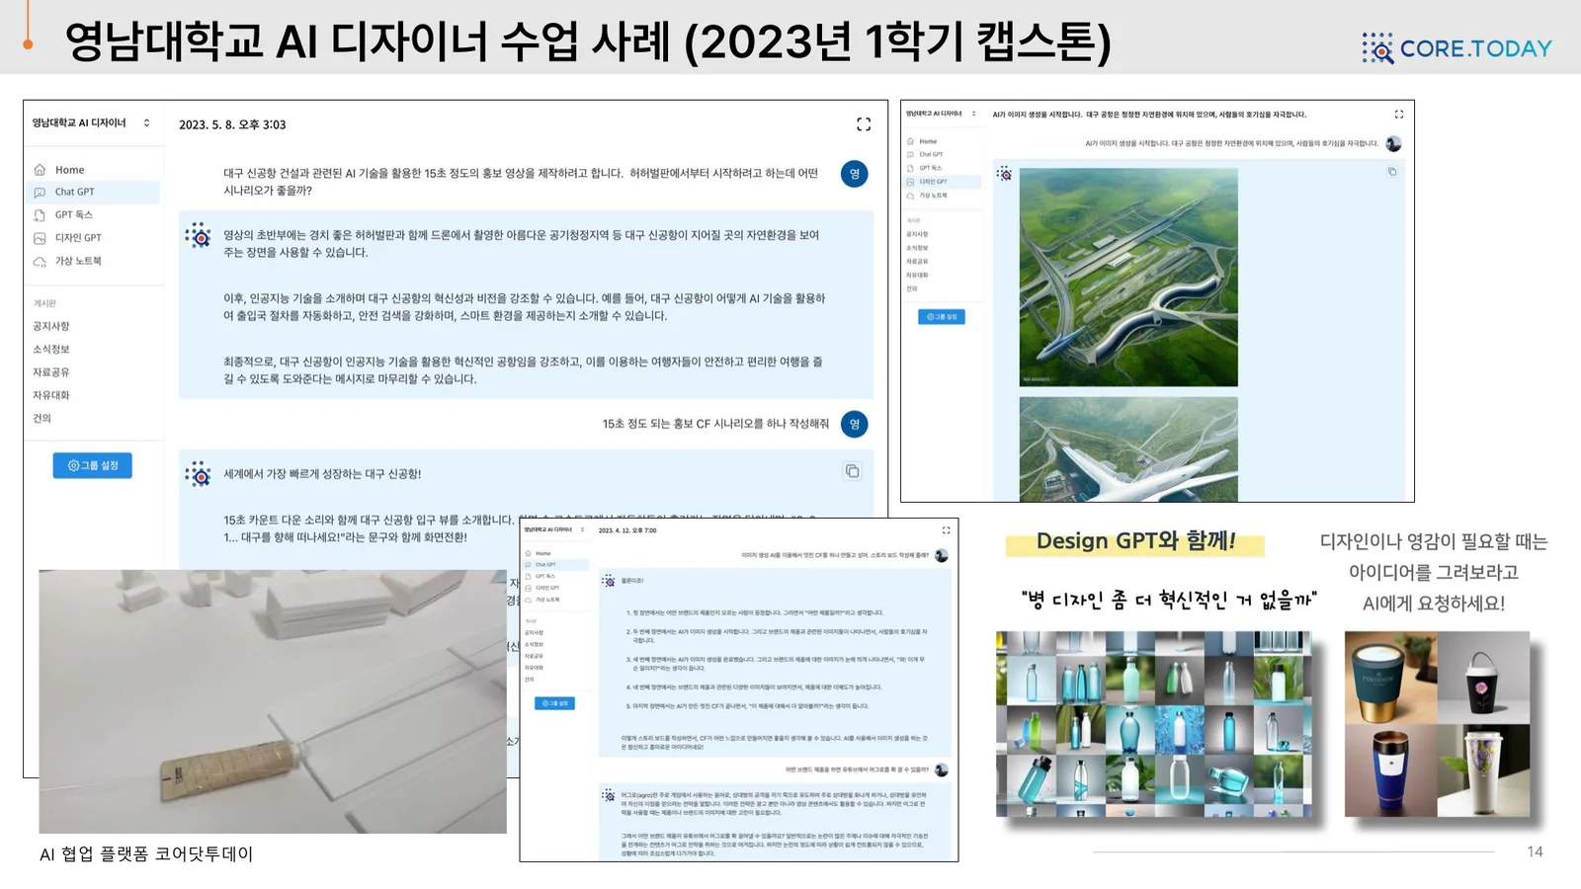This screenshot has height=889, width=1581.
Task: Click the second user avatar in the 2023. 4. 12. window
Action: click(942, 769)
